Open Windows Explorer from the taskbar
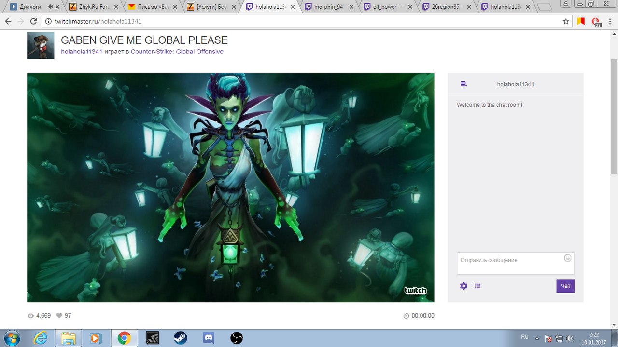 [68, 338]
